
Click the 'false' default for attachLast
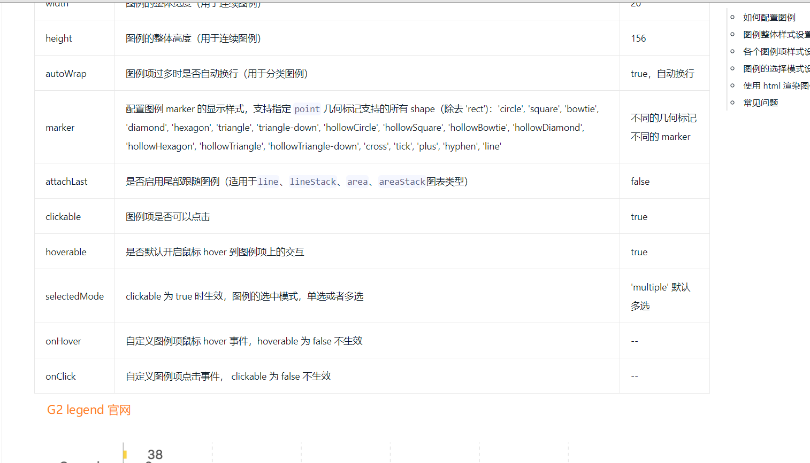(640, 182)
